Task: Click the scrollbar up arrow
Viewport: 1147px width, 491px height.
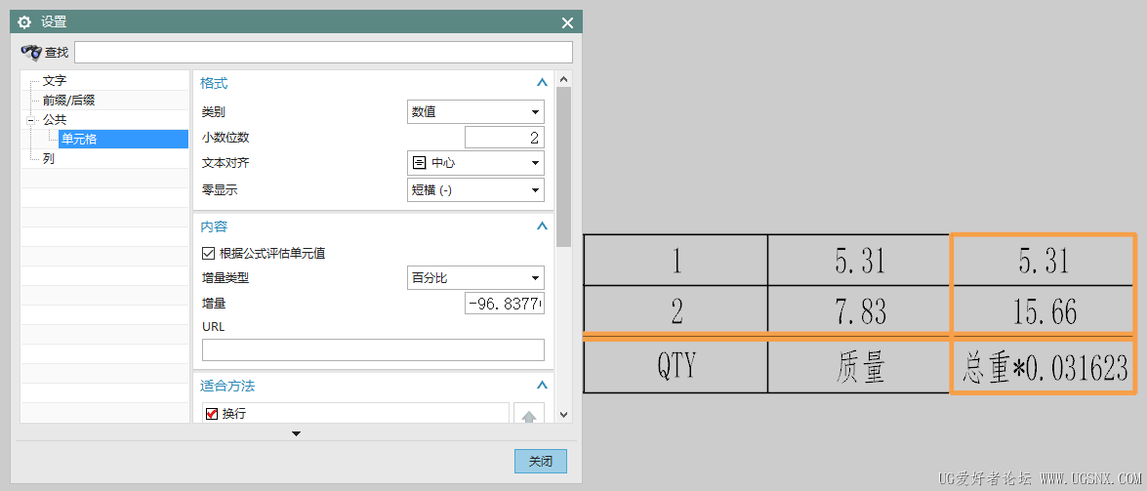Action: pyautogui.click(x=564, y=79)
